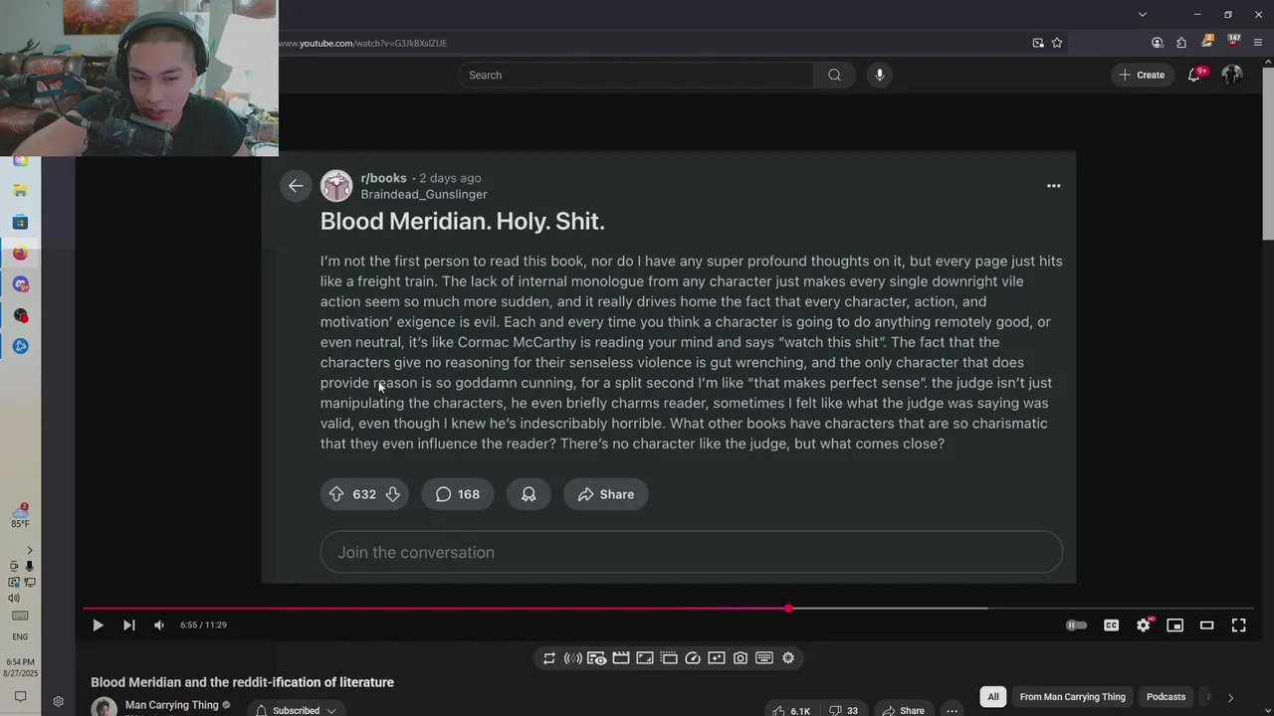Click the Reddit post Share button

[x=605, y=494]
